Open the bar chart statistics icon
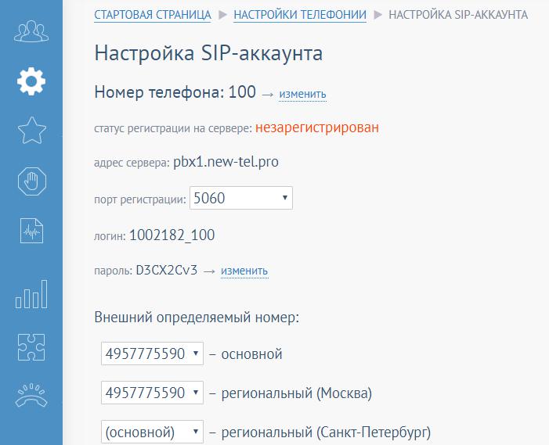Image resolution: width=549 pixels, height=445 pixels. click(x=31, y=295)
